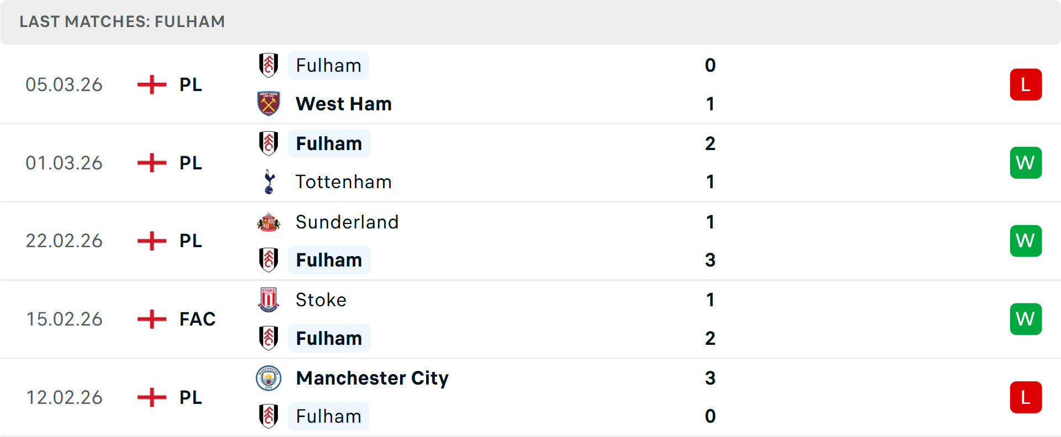Viewport: 1061px width, 437px height.
Task: Select the Manchester City crest
Action: [x=269, y=379]
